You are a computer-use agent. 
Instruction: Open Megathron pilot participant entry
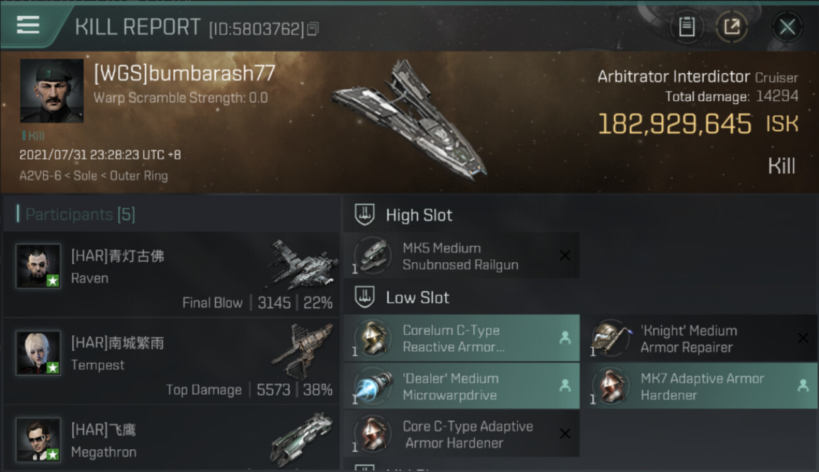coord(171,439)
